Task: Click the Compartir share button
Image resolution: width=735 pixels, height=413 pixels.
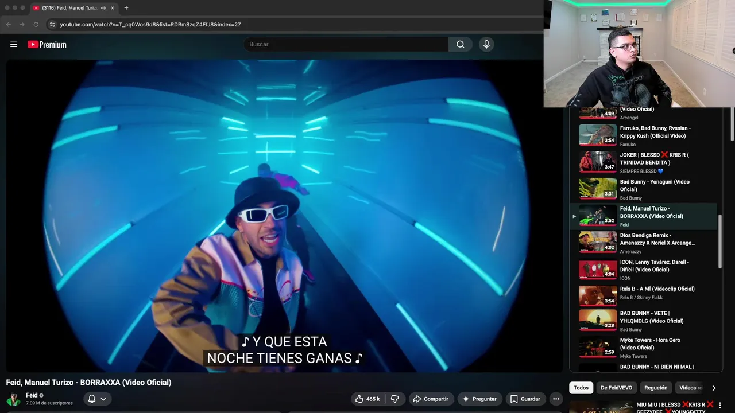Action: tap(431, 399)
